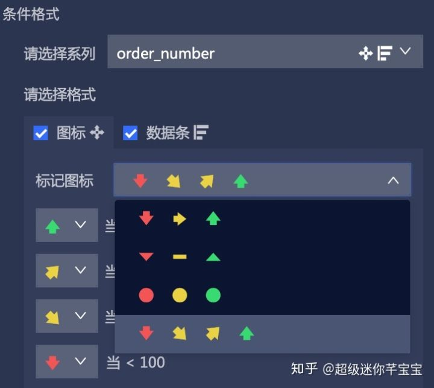434x388 pixels.
Task: Expand the yellow down-right arrow dropdown
Action: [67, 316]
